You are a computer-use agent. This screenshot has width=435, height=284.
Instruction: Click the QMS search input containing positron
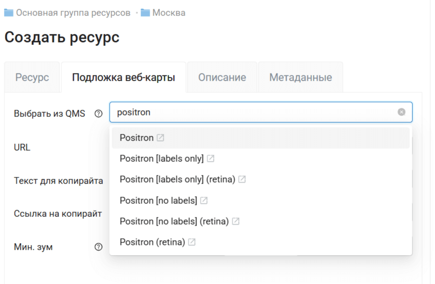pyautogui.click(x=251, y=112)
